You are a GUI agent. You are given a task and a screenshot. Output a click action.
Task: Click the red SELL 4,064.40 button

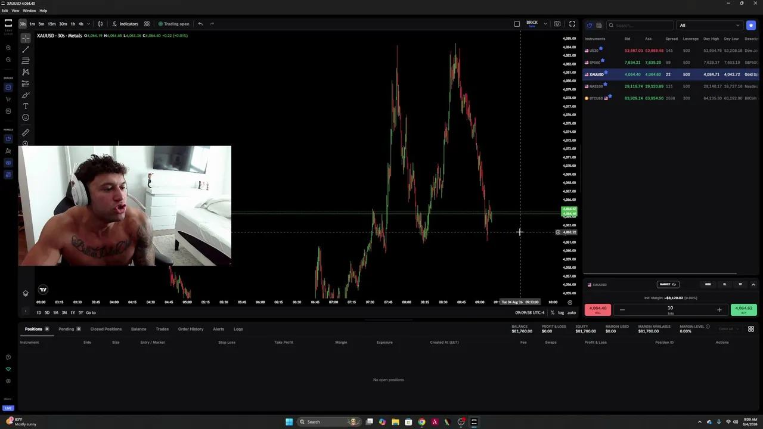[x=597, y=309]
